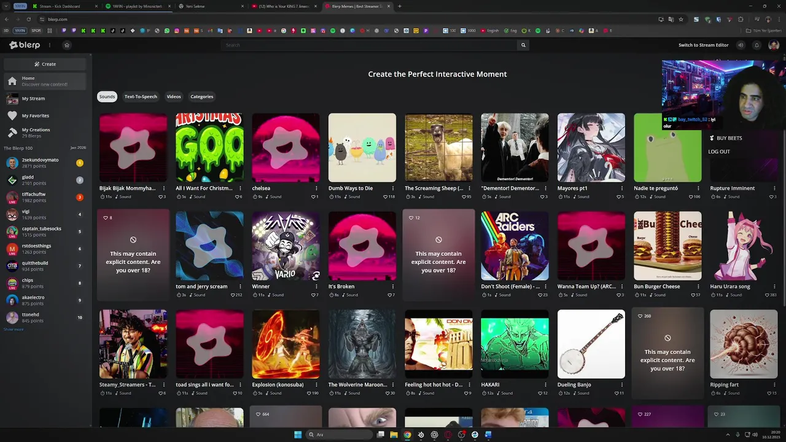Open gladd leaderboard entry
Image resolution: width=786 pixels, height=442 pixels.
tap(45, 180)
